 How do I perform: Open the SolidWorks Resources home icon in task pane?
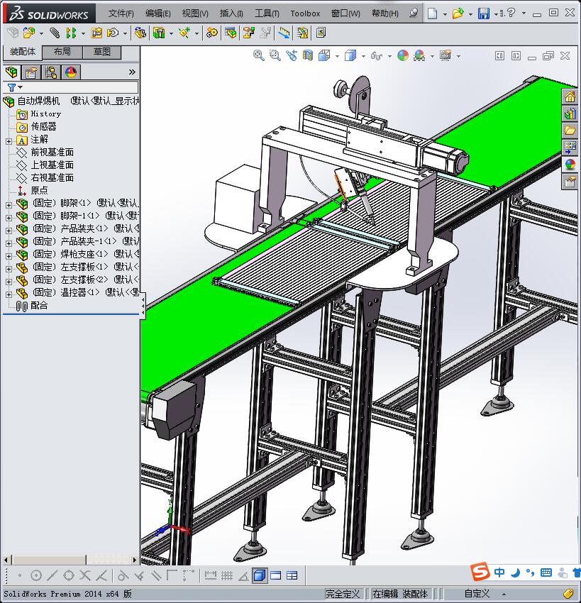(570, 96)
